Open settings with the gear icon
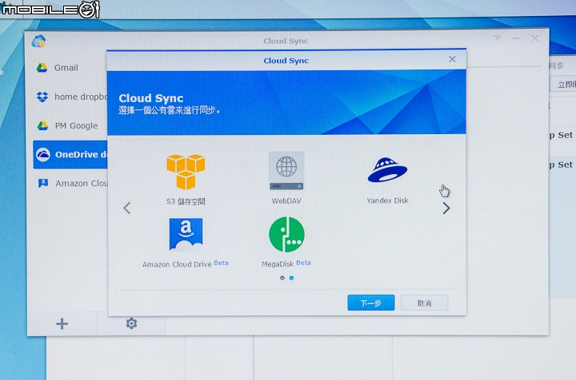576x380 pixels. (131, 323)
